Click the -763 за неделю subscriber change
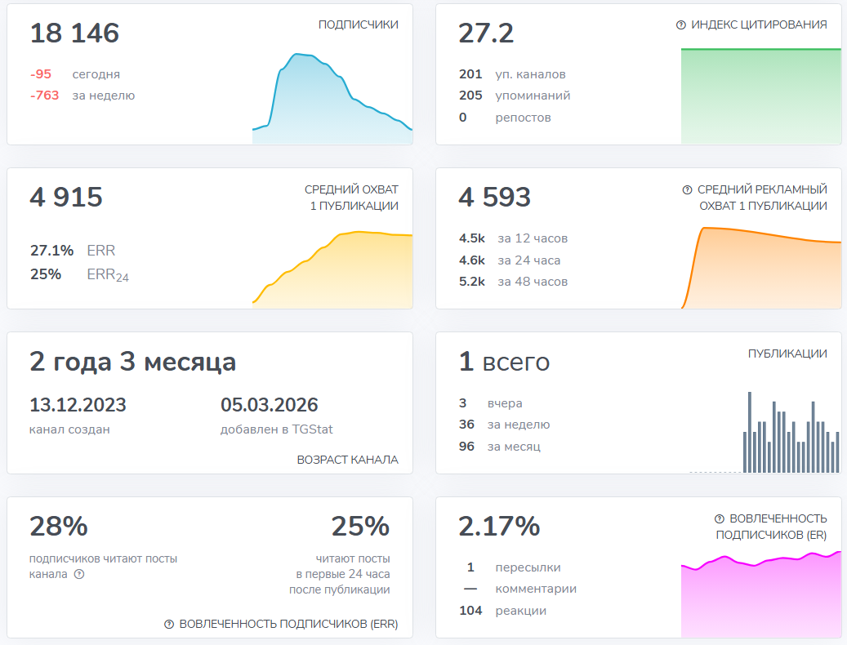 coord(82,96)
